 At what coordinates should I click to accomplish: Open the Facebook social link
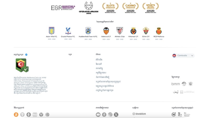point(104,115)
